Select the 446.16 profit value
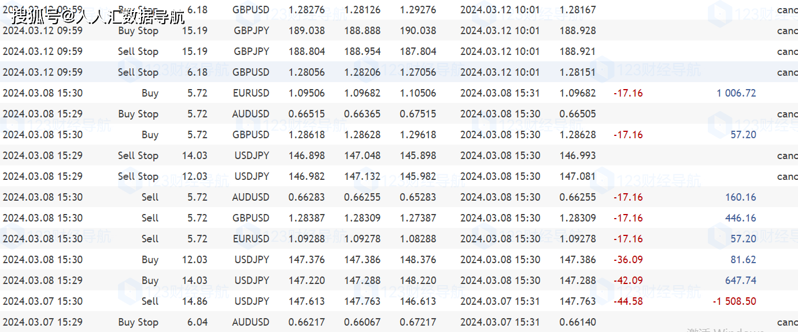The image size is (798, 332). [740, 218]
